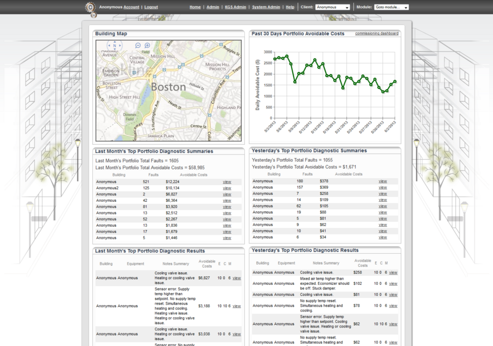Screen dimensions: 493x346
Task: Zoom out on the Building Map
Action: pyautogui.click(x=138, y=45)
